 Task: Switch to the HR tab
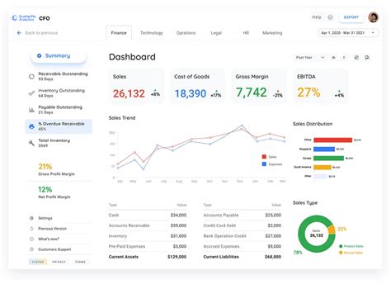coord(246,33)
